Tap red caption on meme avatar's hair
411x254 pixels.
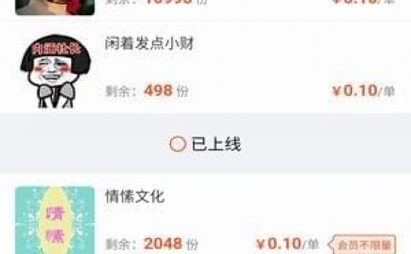point(56,49)
